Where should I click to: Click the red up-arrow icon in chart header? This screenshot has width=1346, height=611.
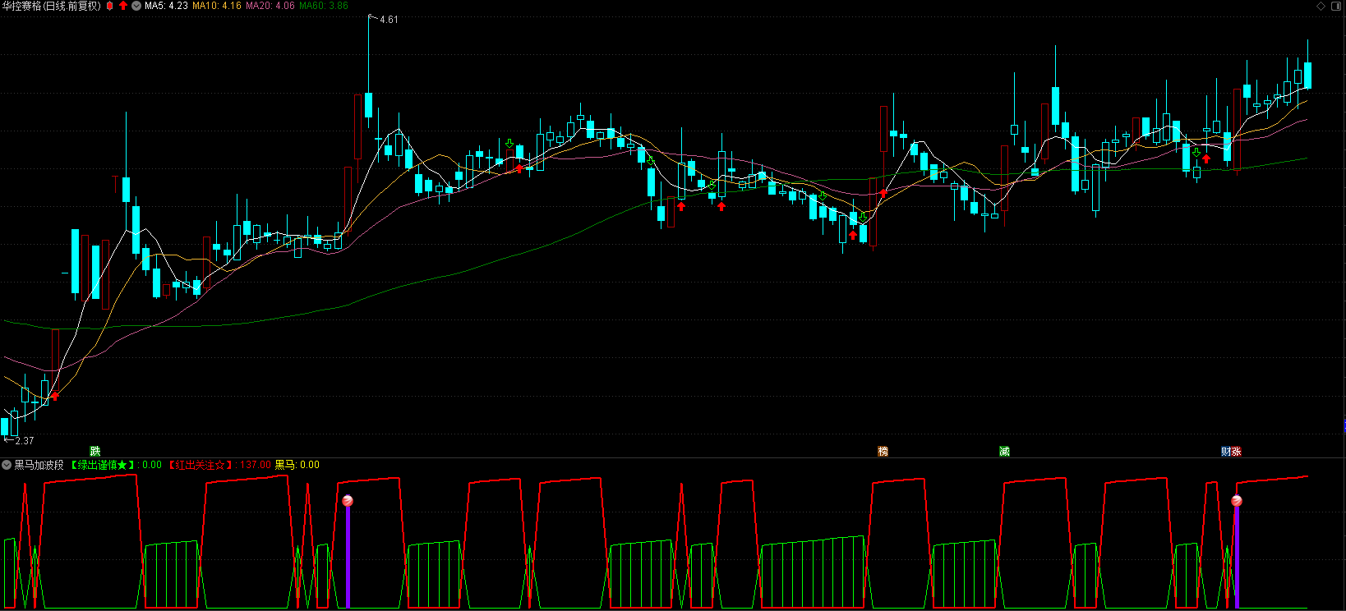[123, 6]
